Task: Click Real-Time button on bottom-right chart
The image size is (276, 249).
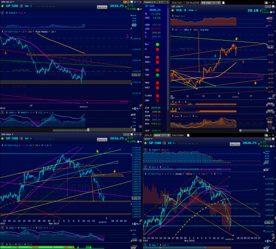Action: coord(235,144)
